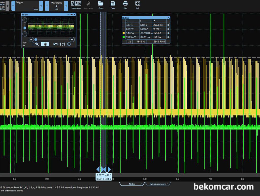
Task: Open the Notes tab
Action: [132, 184]
